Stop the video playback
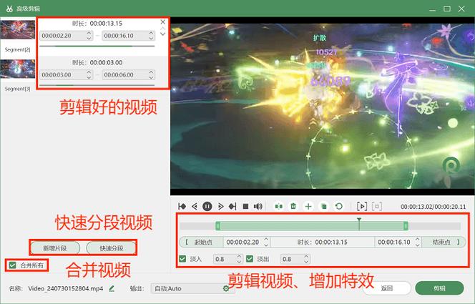The image size is (475, 304). 245,207
